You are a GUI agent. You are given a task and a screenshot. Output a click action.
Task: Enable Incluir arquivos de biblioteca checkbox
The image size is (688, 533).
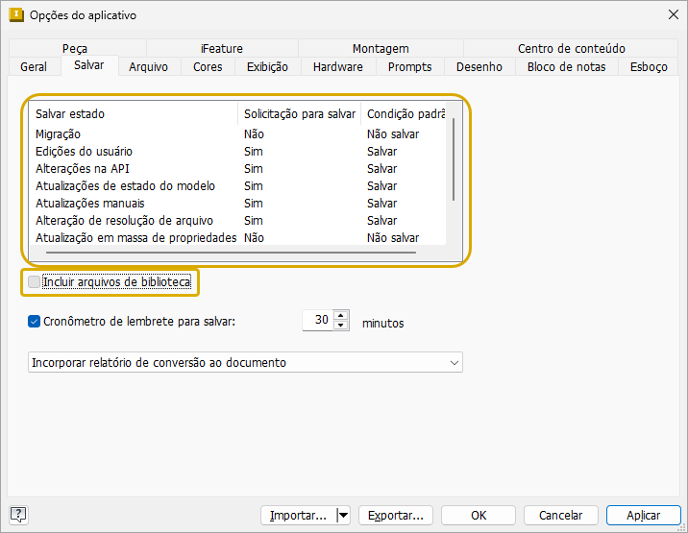(x=34, y=281)
